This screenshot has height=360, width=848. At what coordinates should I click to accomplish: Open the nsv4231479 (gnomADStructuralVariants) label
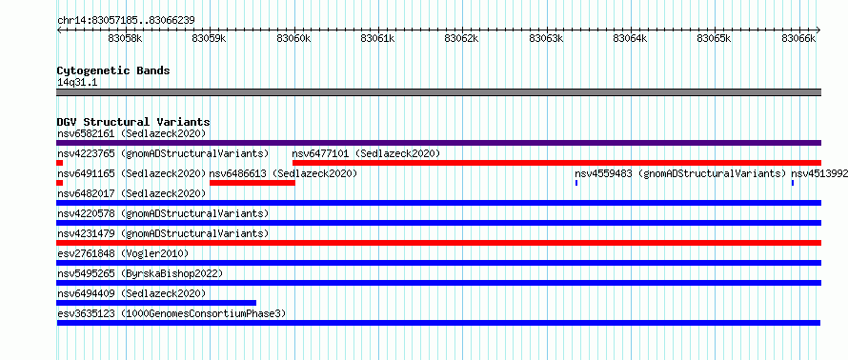(163, 233)
